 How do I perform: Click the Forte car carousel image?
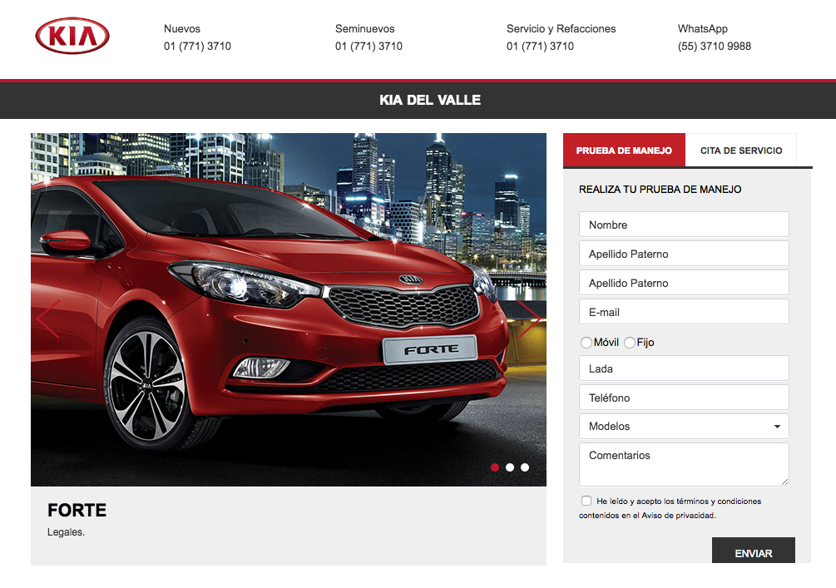(289, 309)
